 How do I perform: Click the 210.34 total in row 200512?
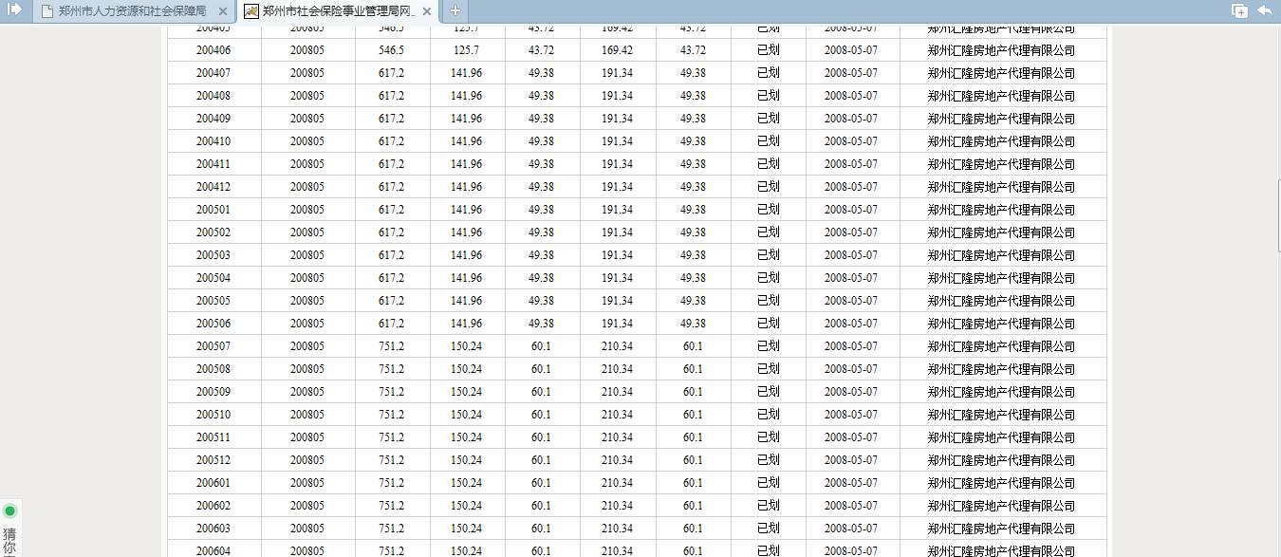tap(617, 460)
